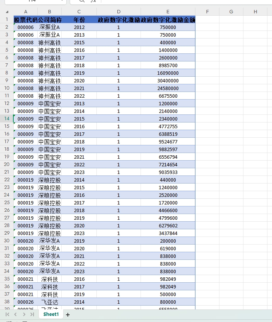272x322 pixels.
Task: Select row 1 header
Action: (7, 19)
